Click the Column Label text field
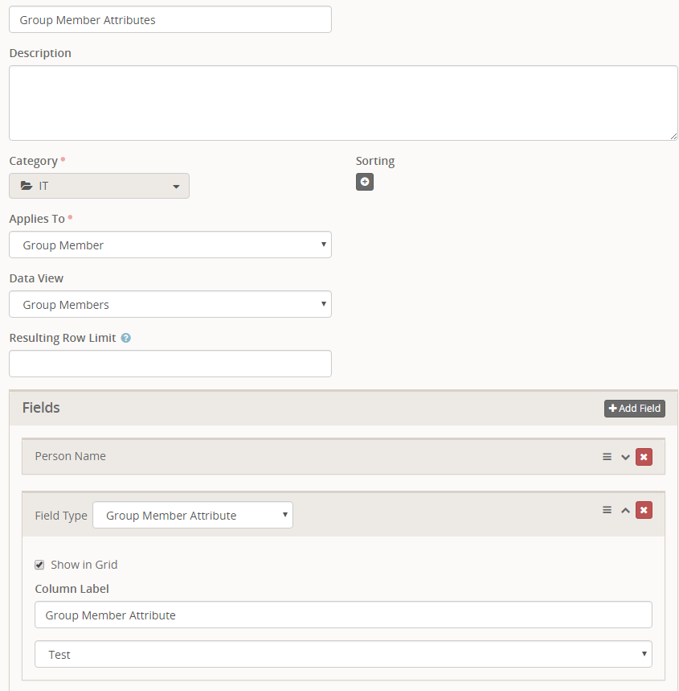 coord(343,615)
